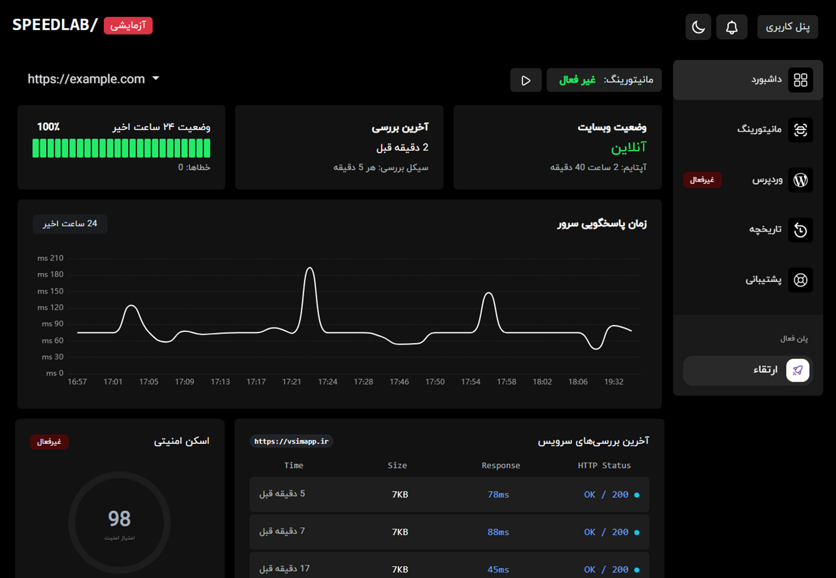Click the Time column header
This screenshot has width=836, height=578.
(294, 466)
